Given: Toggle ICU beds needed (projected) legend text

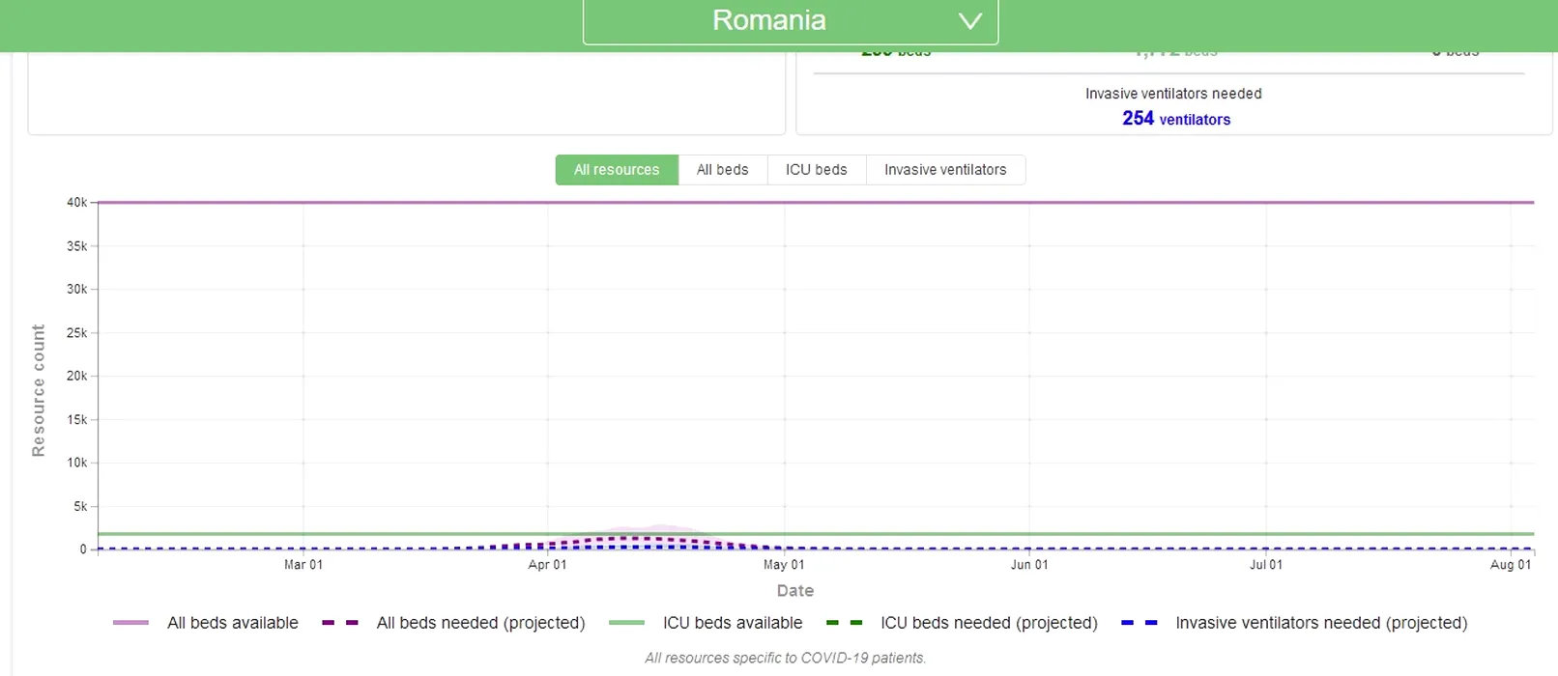Looking at the screenshot, I should coord(988,623).
